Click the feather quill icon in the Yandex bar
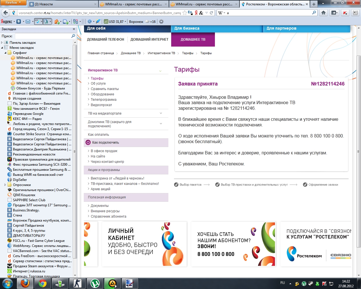Image resolution: width=361 pixels, height=289 pixels. click(x=98, y=21)
